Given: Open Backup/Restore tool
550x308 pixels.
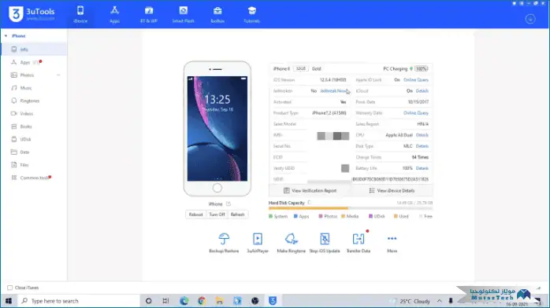Looking at the screenshot, I should pyautogui.click(x=224, y=242).
